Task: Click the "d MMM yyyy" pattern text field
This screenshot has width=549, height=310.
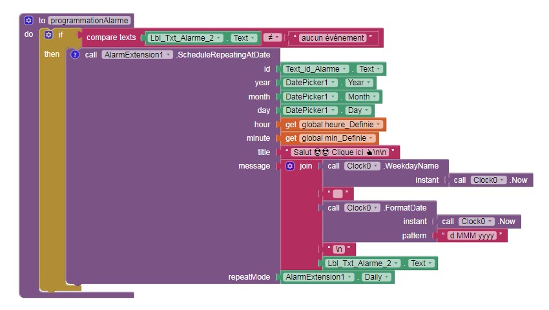Action: pyautogui.click(x=471, y=236)
